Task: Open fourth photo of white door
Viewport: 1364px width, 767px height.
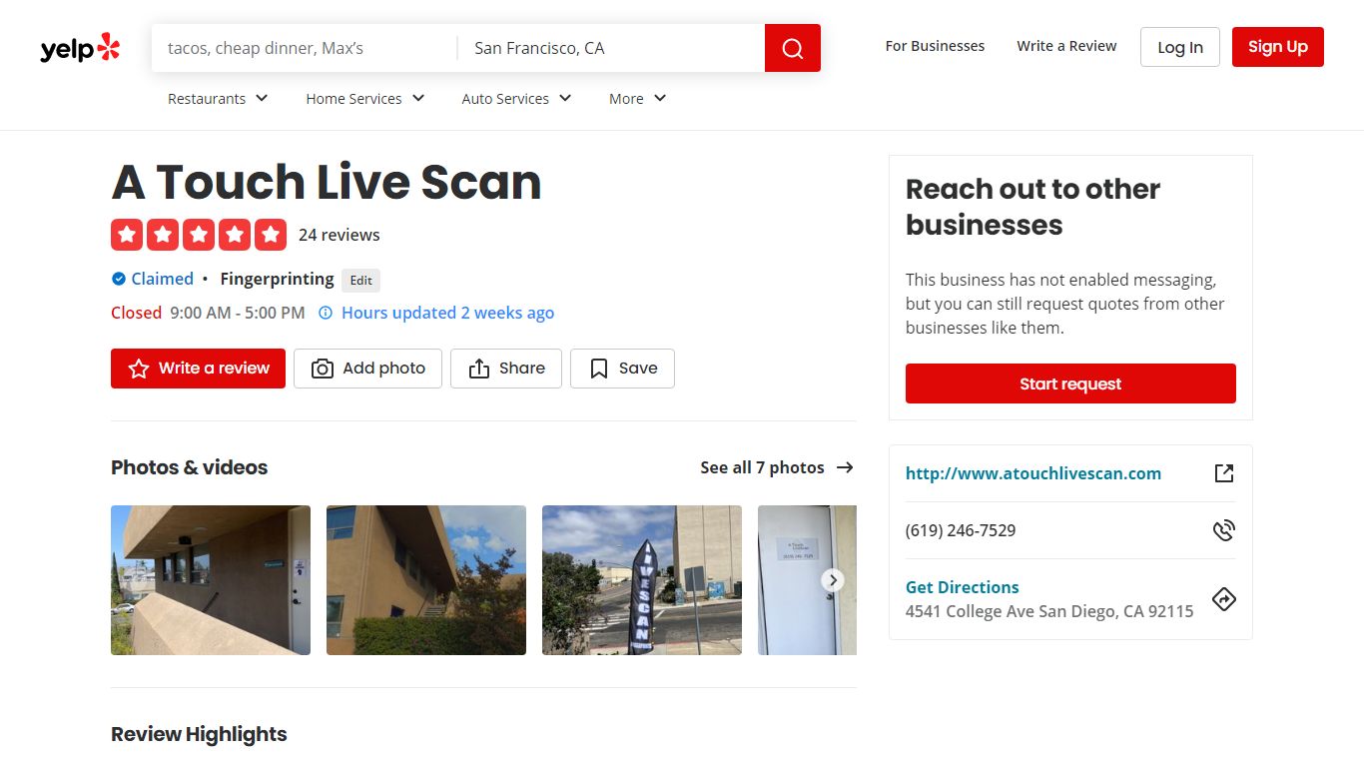Action: click(x=807, y=580)
